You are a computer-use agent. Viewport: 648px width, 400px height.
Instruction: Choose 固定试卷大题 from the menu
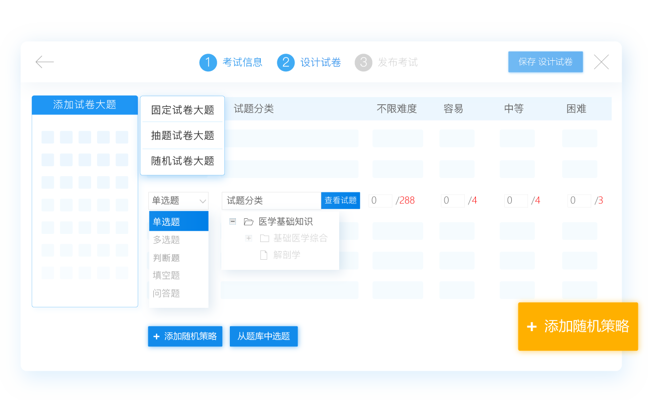[x=182, y=110]
